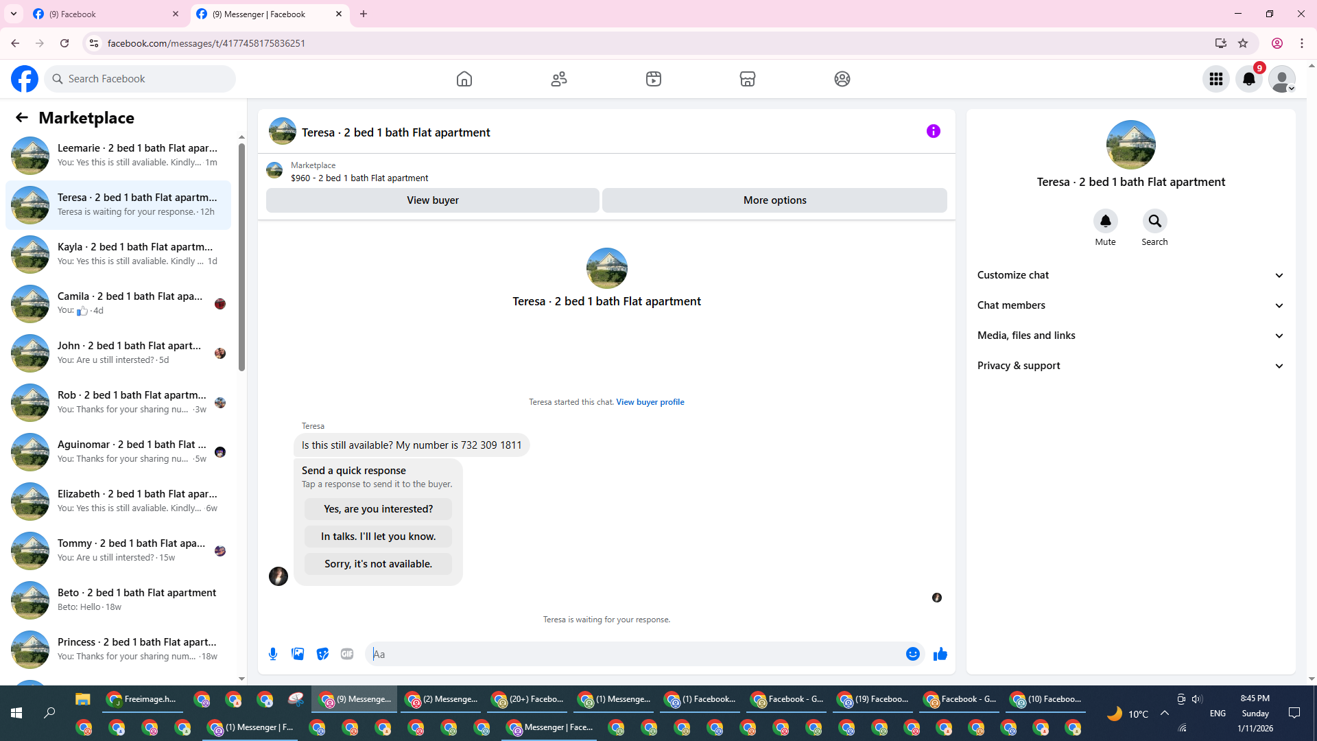Open Tommy conversation in Marketplace list
This screenshot has height=741, width=1317.
(118, 550)
